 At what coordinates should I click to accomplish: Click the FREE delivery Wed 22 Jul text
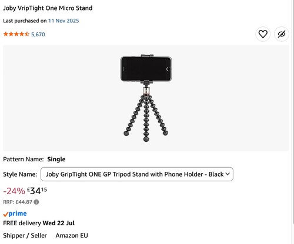39,223
